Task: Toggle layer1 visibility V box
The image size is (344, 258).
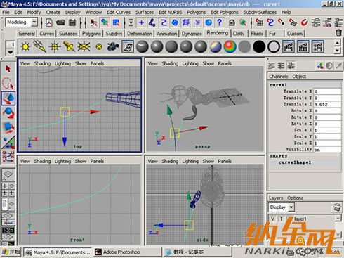Action: [273, 219]
